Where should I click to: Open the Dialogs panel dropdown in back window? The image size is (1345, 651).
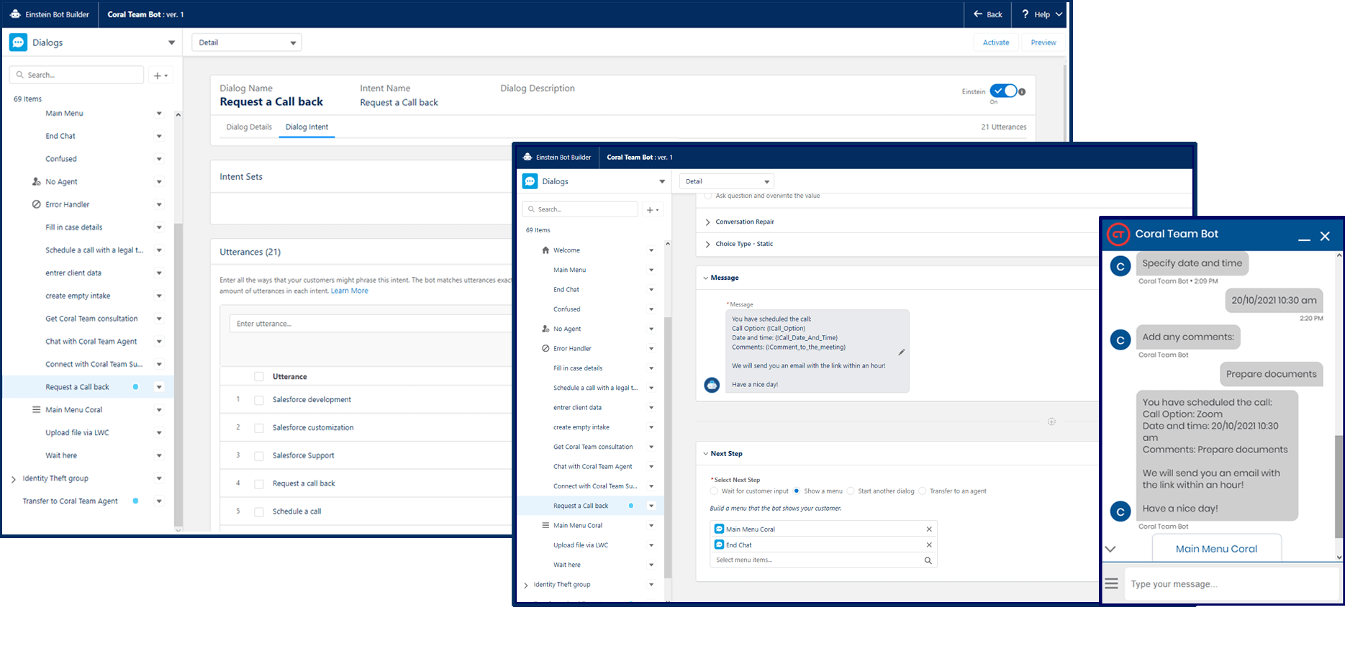[x=171, y=42]
